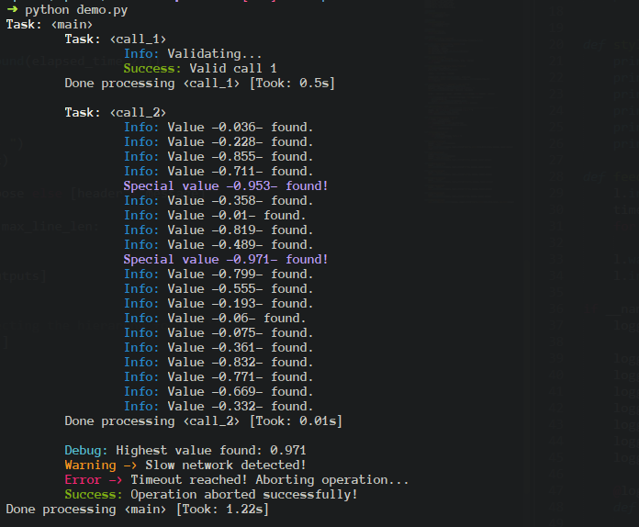Click the red 'Error' timeout reached line
This screenshot has width=639, height=527.
pos(237,480)
